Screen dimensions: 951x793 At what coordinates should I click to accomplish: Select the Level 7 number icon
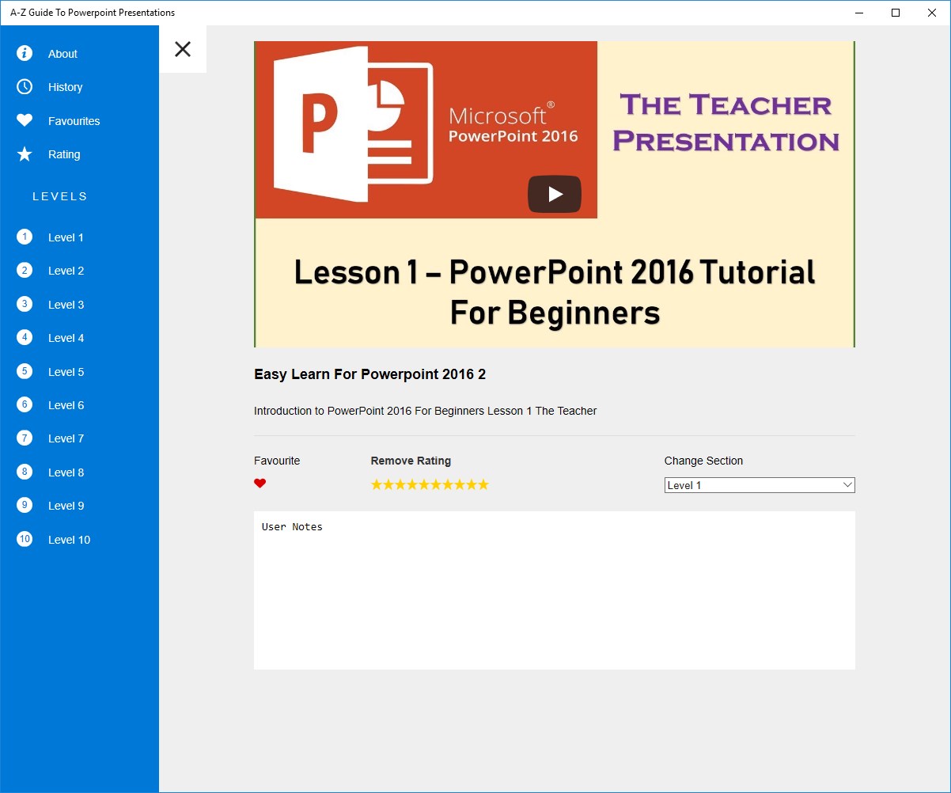coord(25,438)
